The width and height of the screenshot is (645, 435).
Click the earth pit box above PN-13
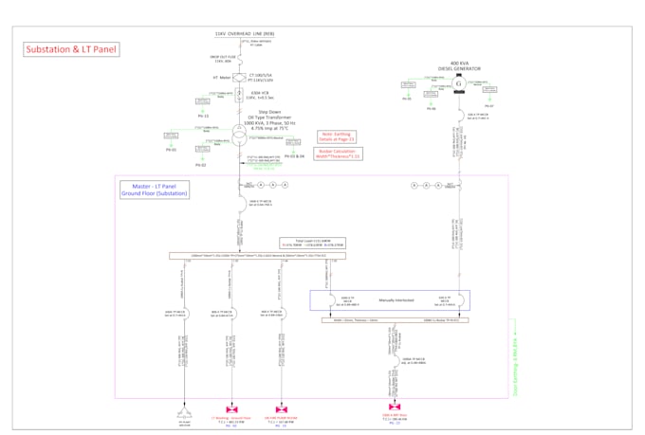[x=202, y=100]
